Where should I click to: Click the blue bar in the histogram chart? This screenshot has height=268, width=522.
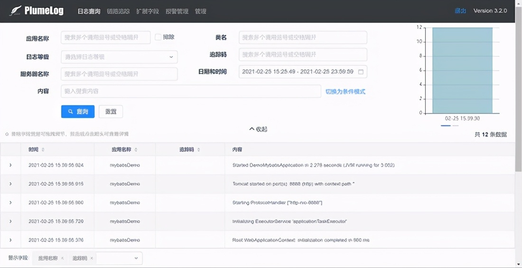pyautogui.click(x=462, y=70)
